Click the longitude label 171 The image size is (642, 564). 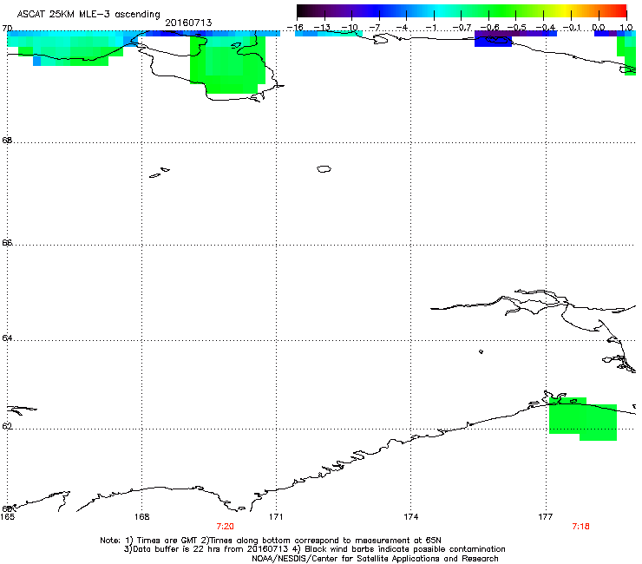tap(276, 517)
